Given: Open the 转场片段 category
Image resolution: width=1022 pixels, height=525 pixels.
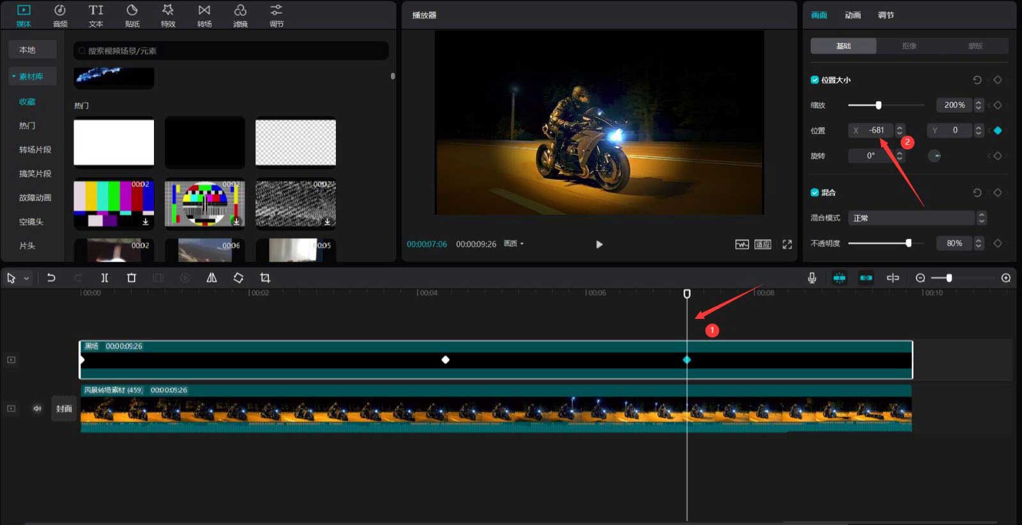Looking at the screenshot, I should point(35,150).
